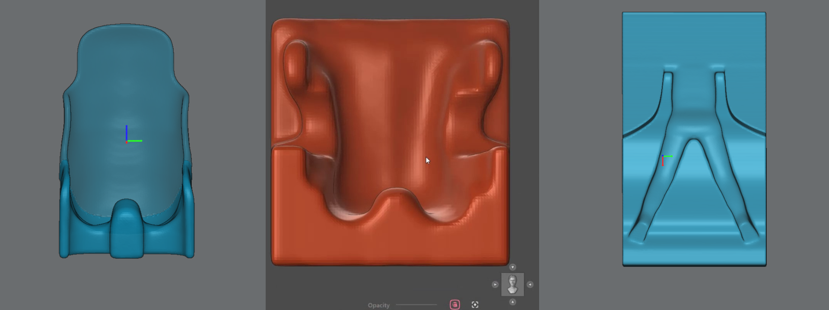Click the head bust orientation thumbnail
829x310 pixels.
point(512,285)
